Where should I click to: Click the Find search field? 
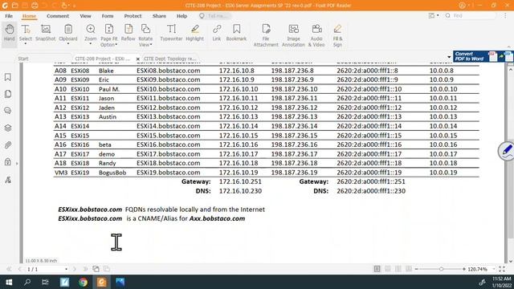click(470, 16)
